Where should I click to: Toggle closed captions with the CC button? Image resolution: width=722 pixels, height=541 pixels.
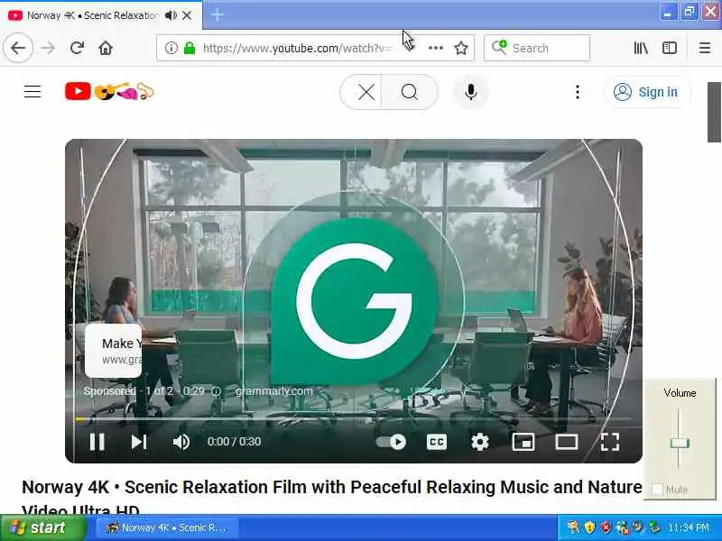pos(437,442)
